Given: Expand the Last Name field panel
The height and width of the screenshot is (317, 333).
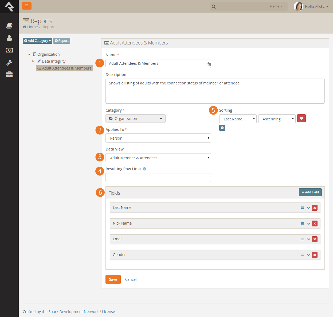Looking at the screenshot, I should pos(308,208).
